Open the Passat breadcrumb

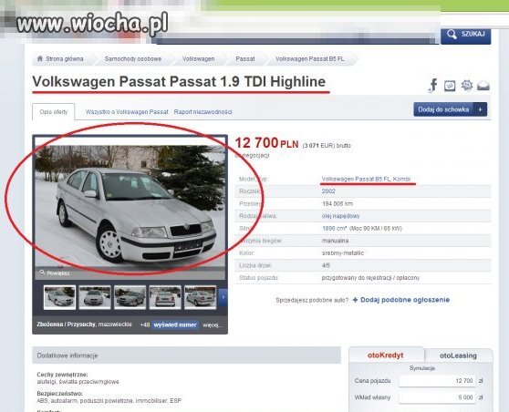[x=245, y=59]
